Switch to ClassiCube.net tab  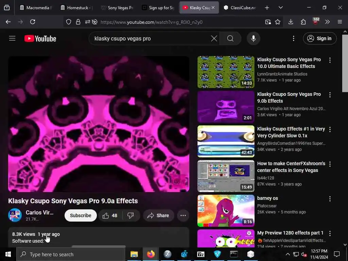[240, 7]
